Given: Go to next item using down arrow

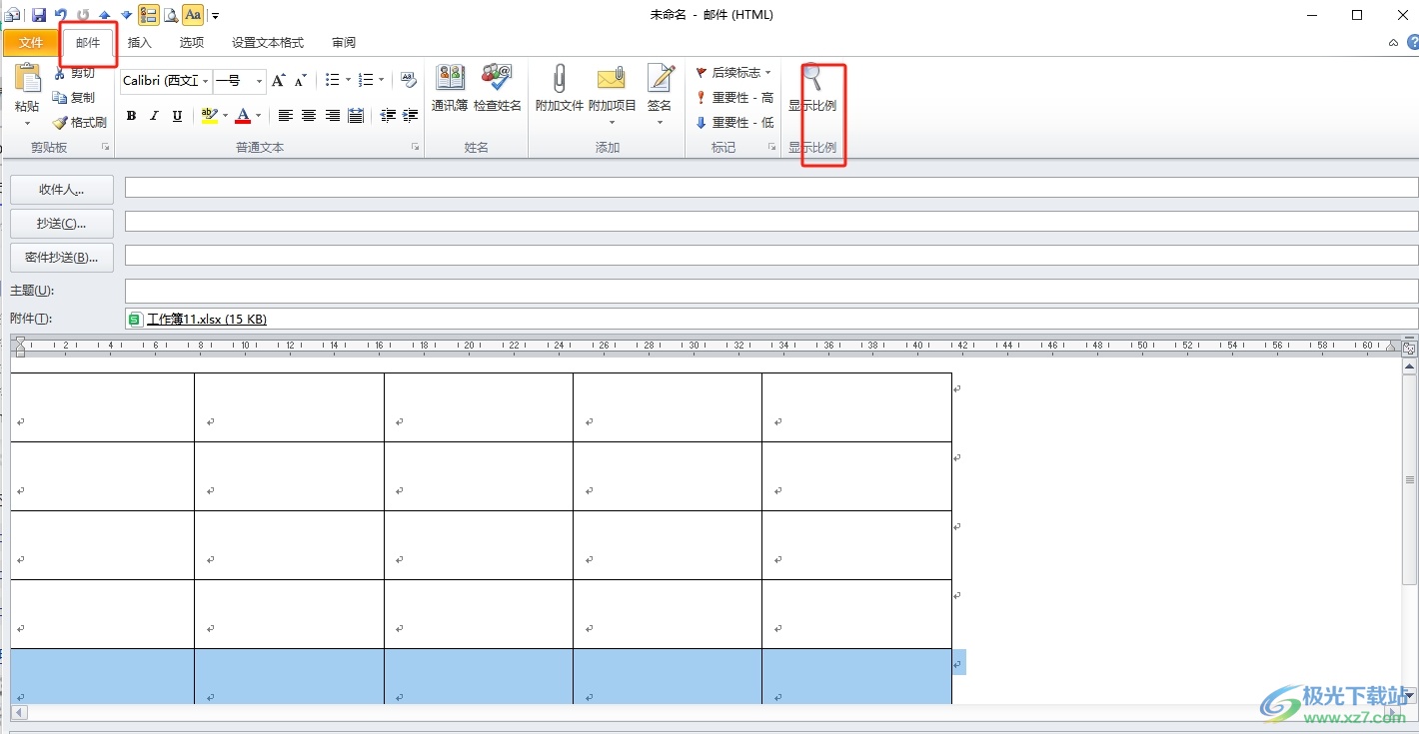Looking at the screenshot, I should [x=126, y=15].
